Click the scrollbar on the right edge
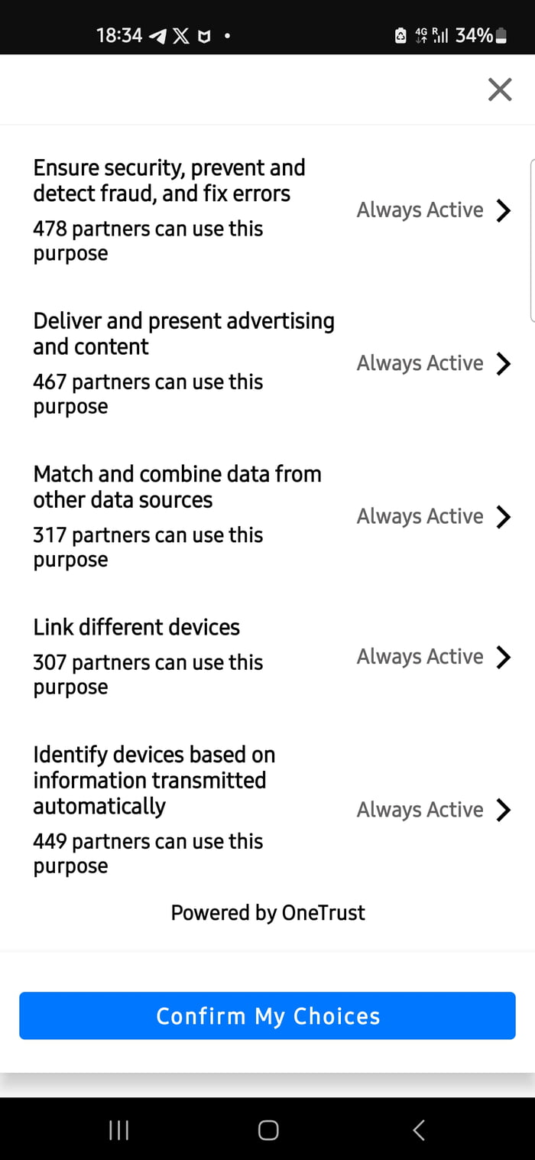Image resolution: width=535 pixels, height=1160 pixels. 531,239
